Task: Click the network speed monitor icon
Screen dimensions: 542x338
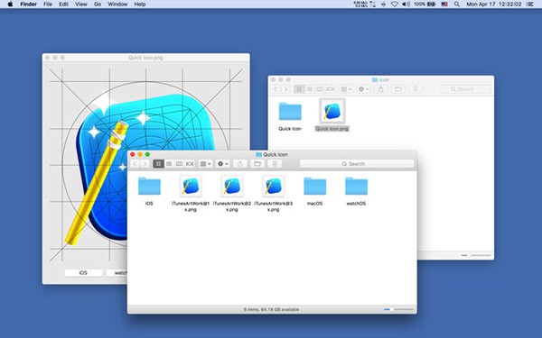Action: (364, 5)
